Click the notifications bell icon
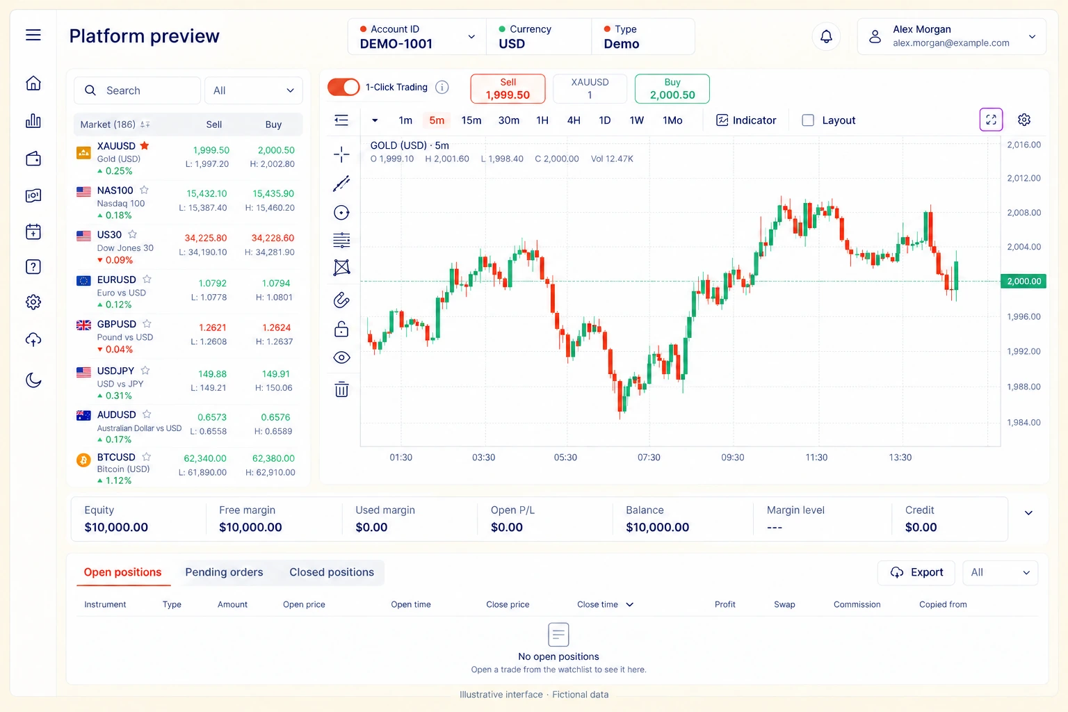Screen dimensions: 1068x712 [826, 36]
